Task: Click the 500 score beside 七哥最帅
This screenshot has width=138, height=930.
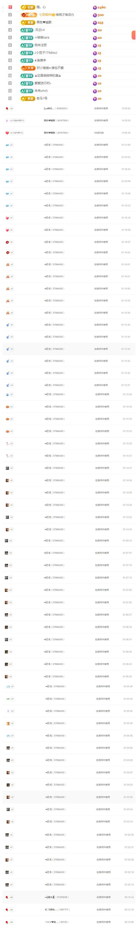Action: coord(101,15)
